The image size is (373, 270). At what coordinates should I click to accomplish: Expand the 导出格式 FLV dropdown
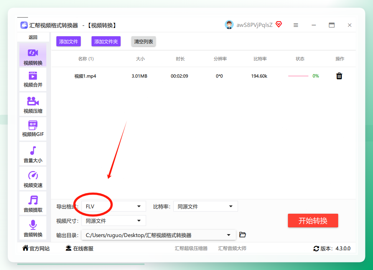[114, 206]
